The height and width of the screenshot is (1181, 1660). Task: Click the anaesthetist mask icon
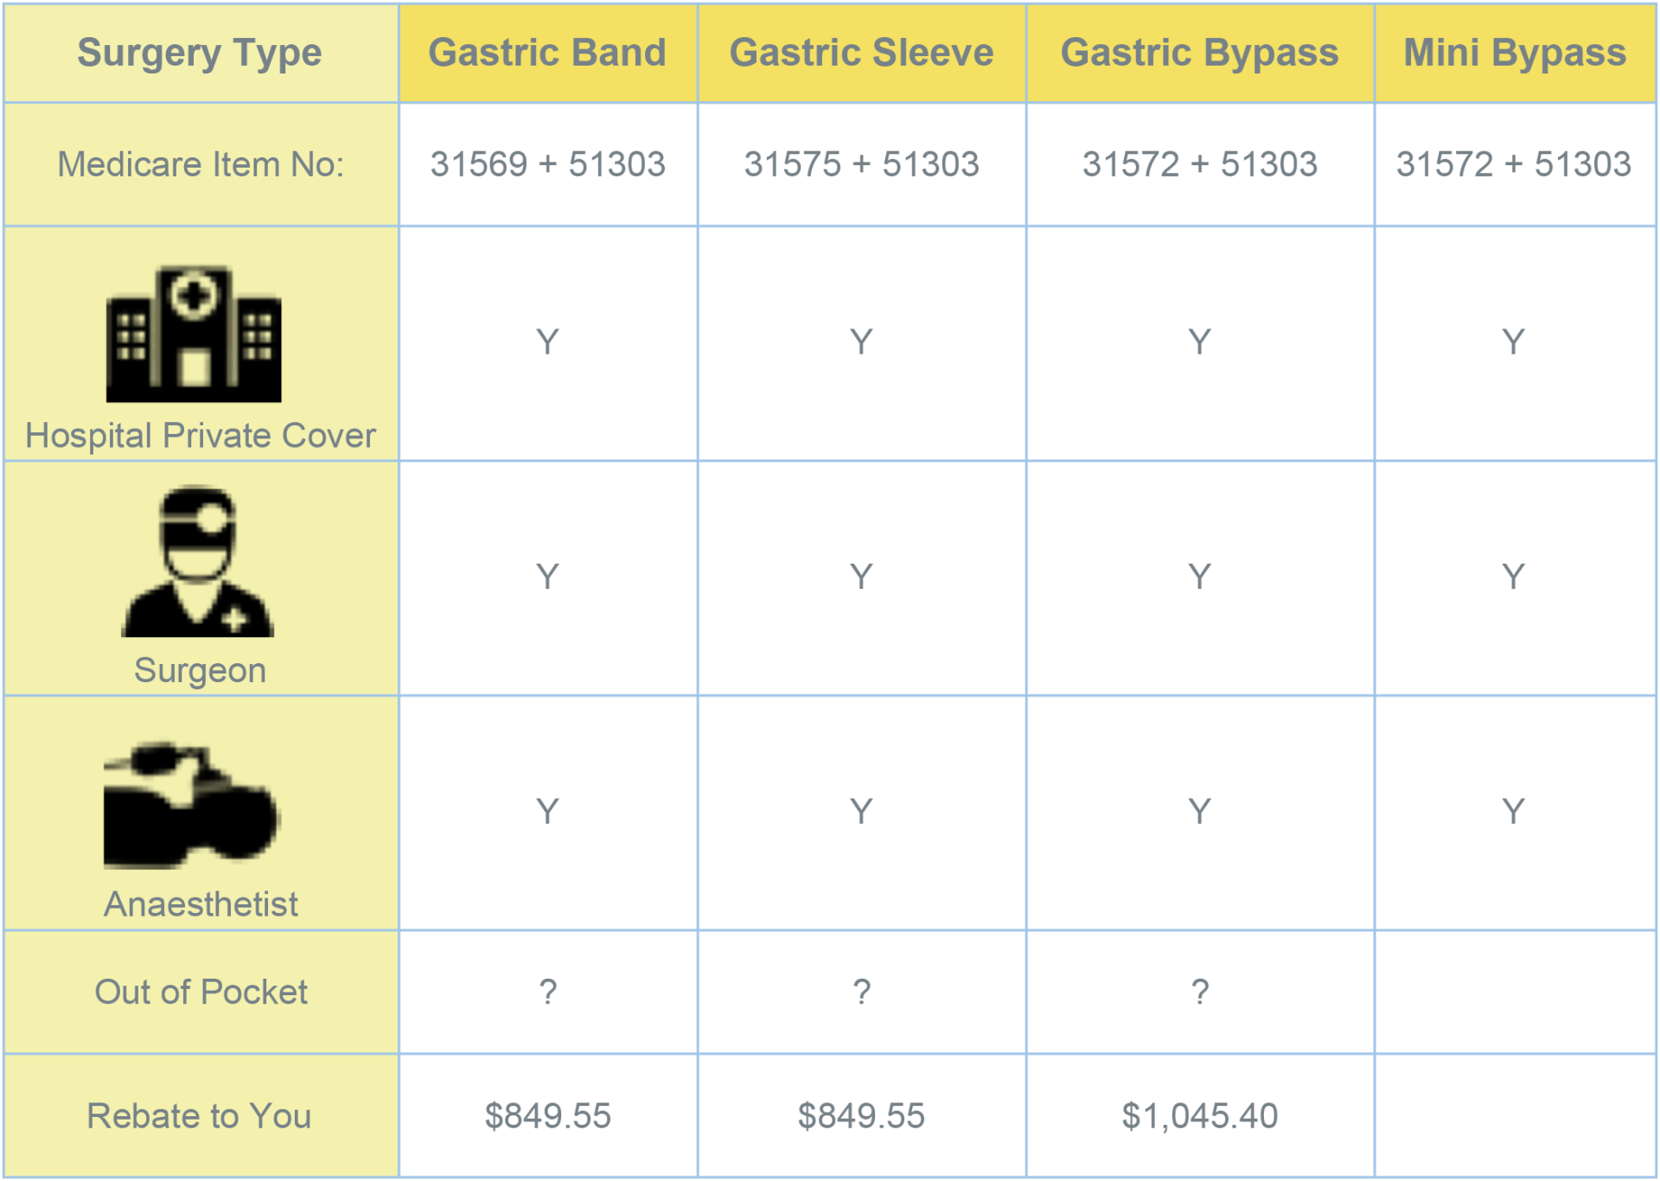pyautogui.click(x=191, y=805)
